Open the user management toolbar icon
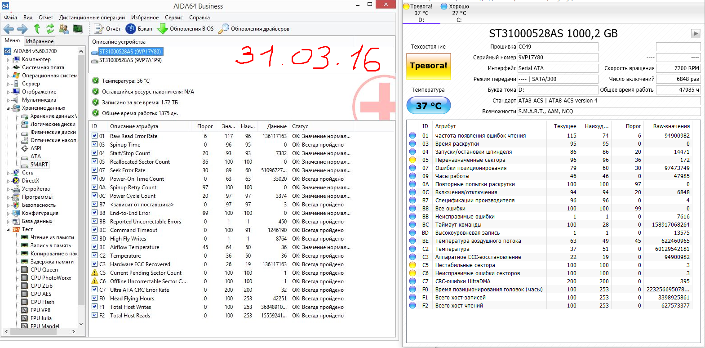This screenshot has width=705, height=348. point(64,29)
